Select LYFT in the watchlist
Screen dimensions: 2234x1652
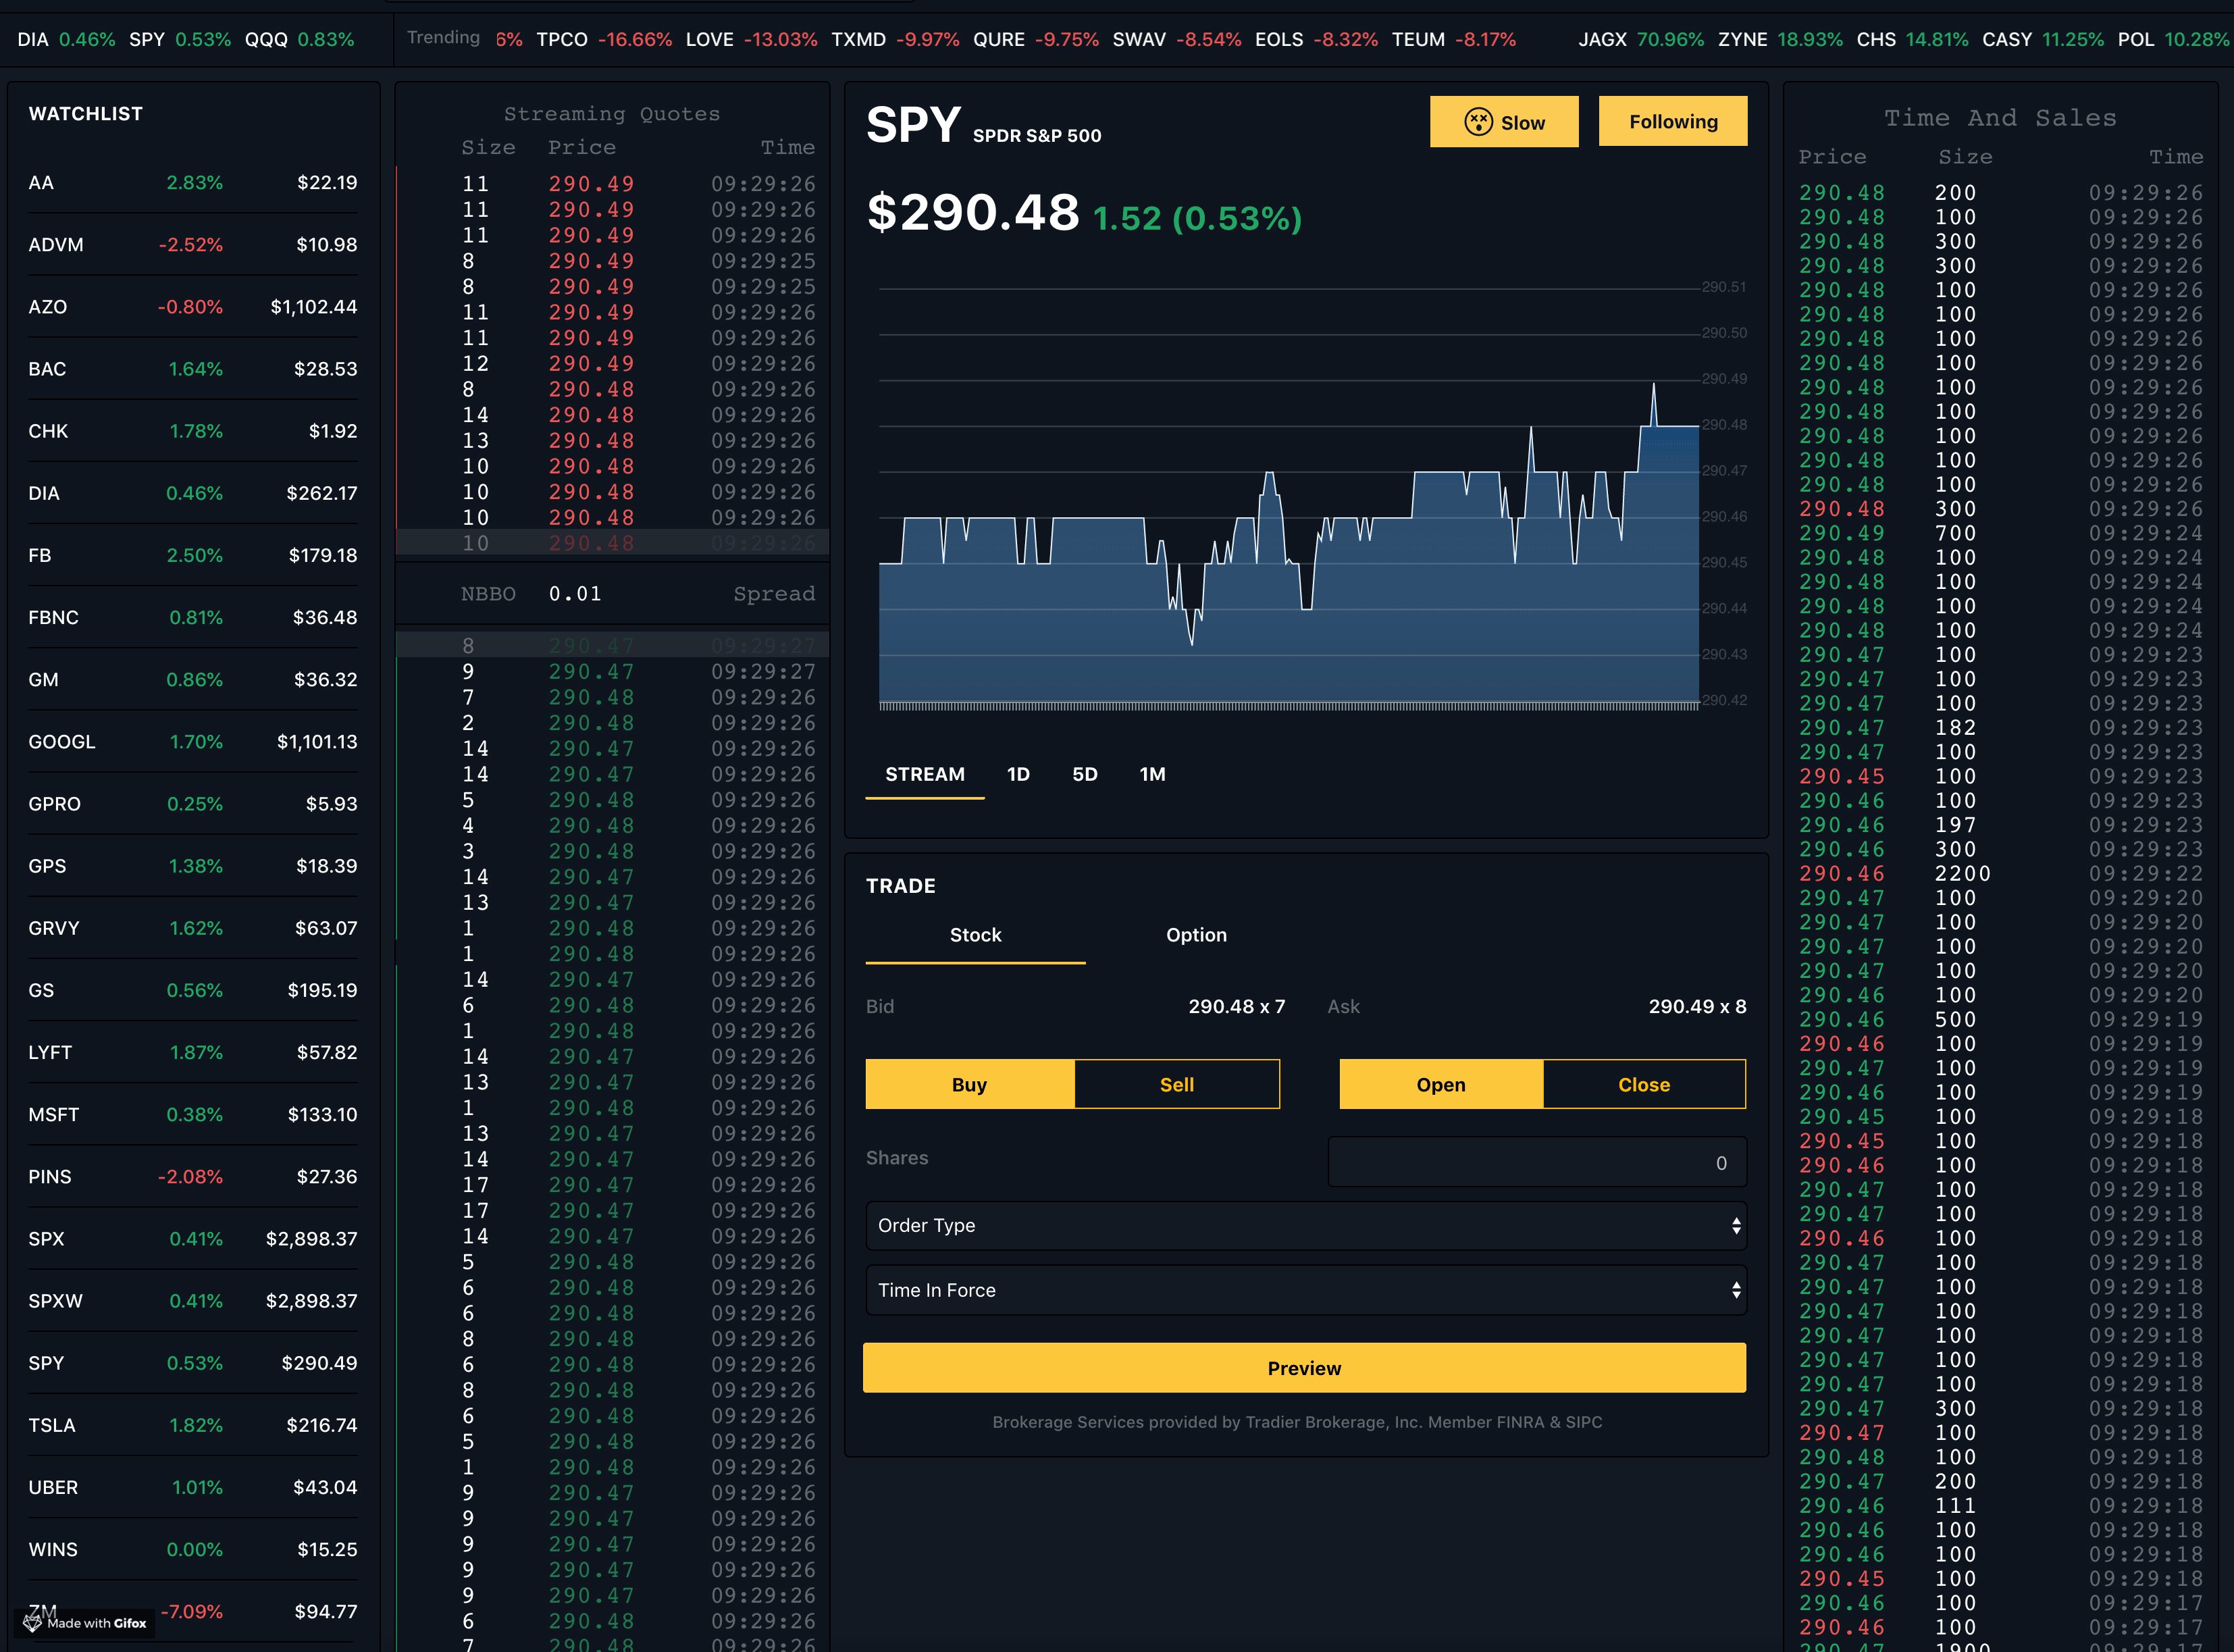tap(193, 1052)
